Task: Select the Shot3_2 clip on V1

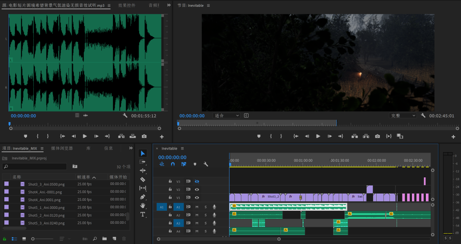Action: (x=270, y=197)
